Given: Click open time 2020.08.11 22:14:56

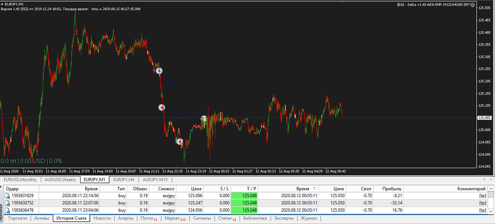Looking at the screenshot, I should (x=80, y=196).
